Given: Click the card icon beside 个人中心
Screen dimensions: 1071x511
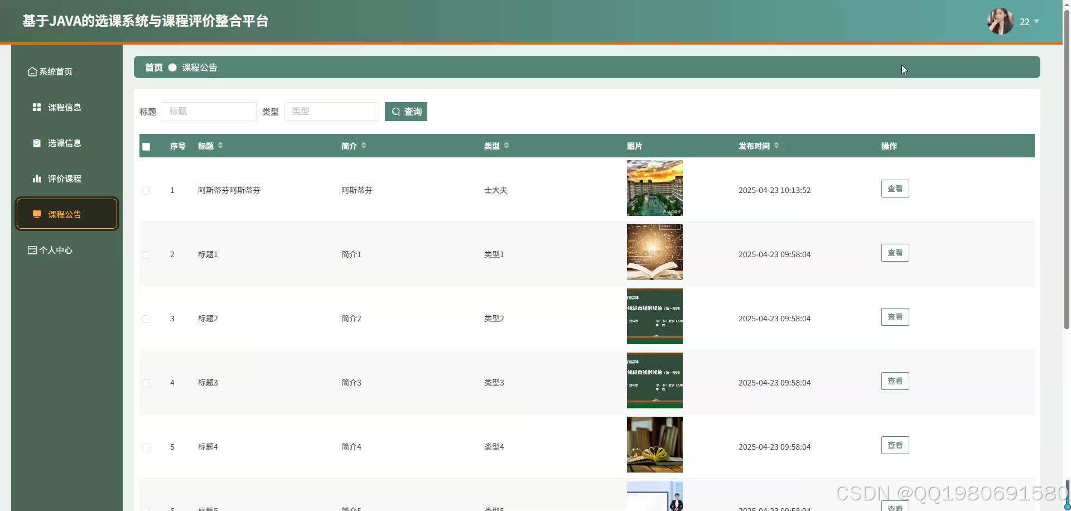Looking at the screenshot, I should pos(32,250).
